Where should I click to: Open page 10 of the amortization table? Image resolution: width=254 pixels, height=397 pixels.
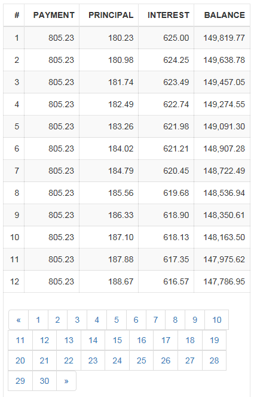216,320
